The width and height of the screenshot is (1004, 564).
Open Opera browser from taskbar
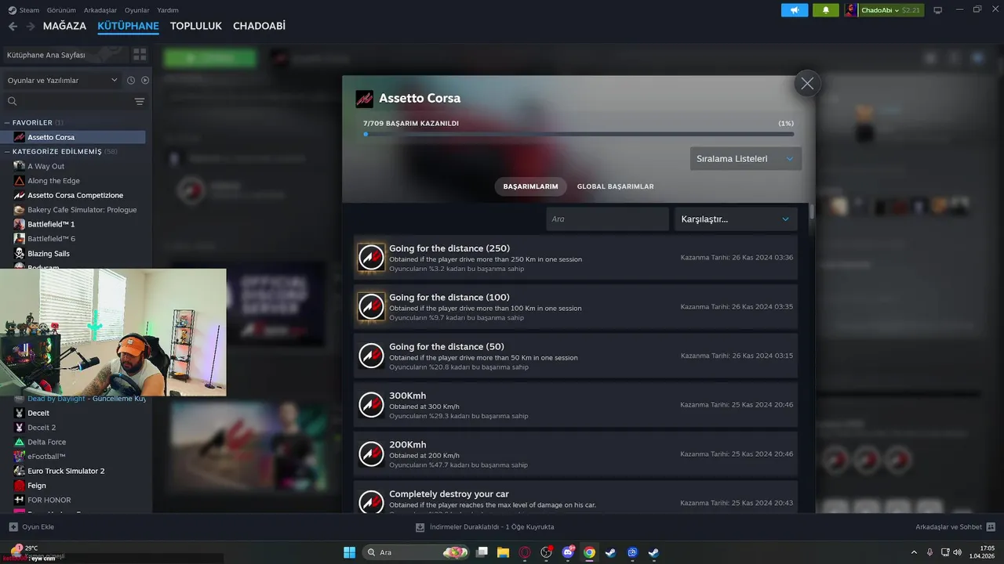tap(525, 552)
